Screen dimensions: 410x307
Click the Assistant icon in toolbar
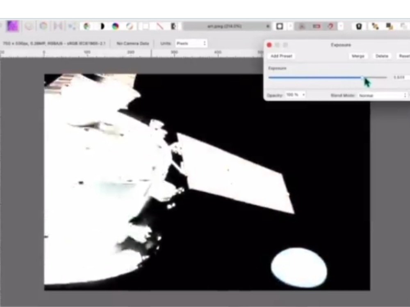point(359,26)
